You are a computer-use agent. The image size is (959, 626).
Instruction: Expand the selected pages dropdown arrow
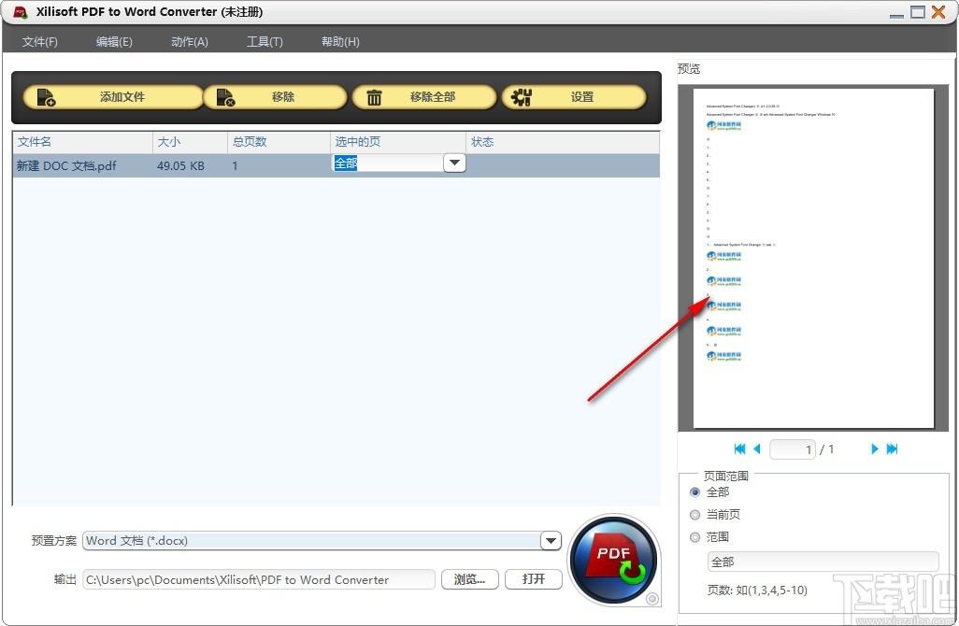pos(454,164)
